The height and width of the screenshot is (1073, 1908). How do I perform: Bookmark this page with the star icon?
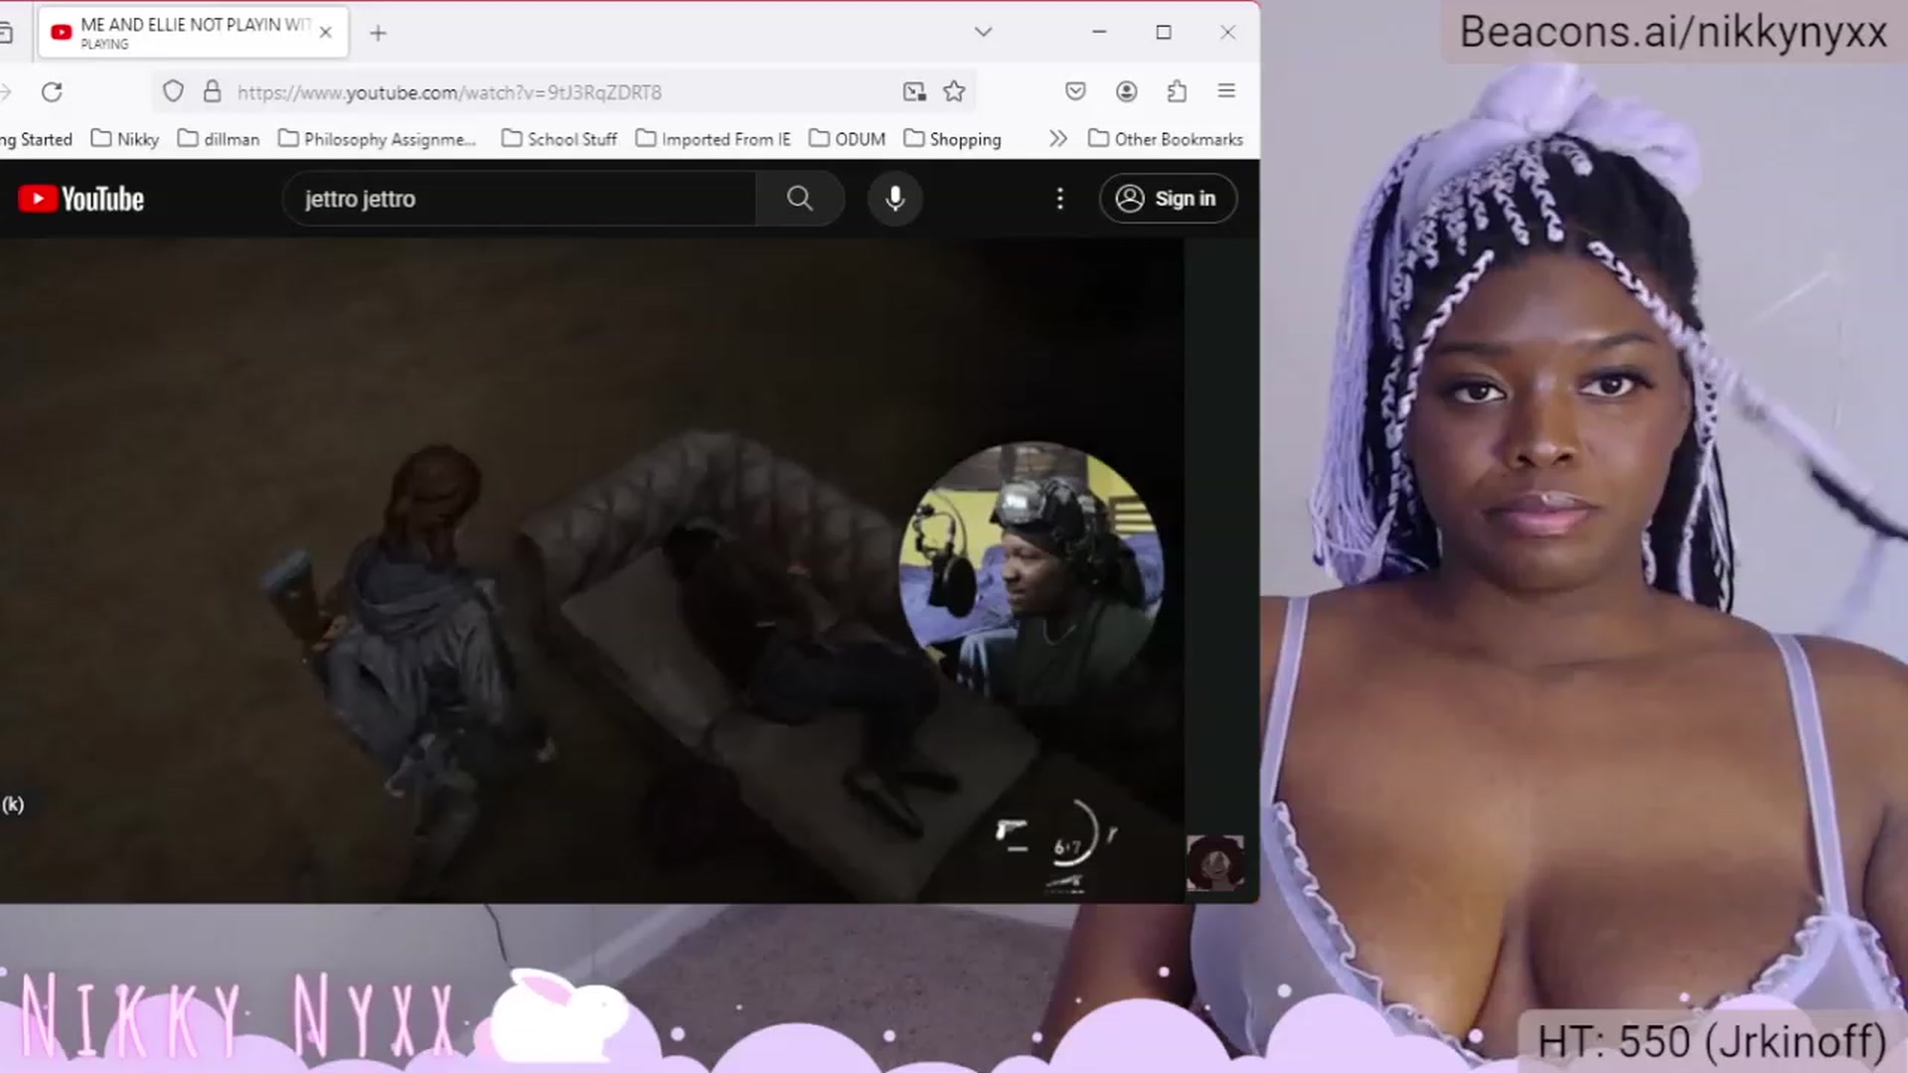[954, 92]
